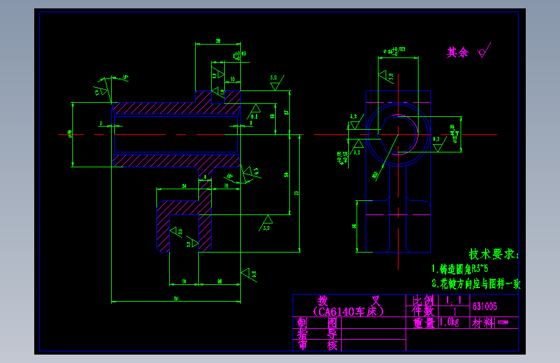The width and height of the screenshot is (560, 363).
Task: Select the '制图' row label
Action: tap(317, 323)
